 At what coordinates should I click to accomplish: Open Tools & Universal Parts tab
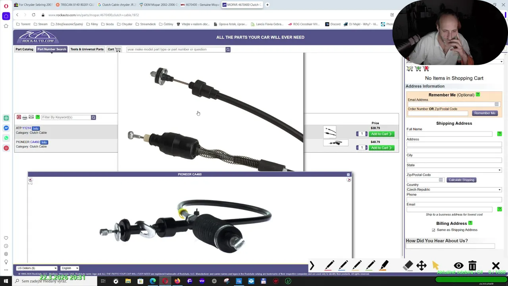tap(87, 49)
